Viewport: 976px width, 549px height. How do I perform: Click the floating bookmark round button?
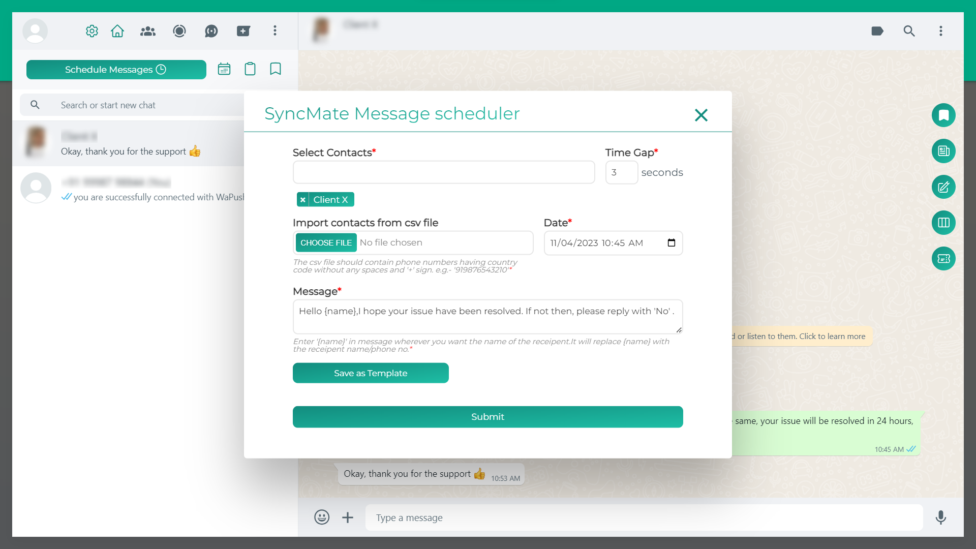coord(943,115)
